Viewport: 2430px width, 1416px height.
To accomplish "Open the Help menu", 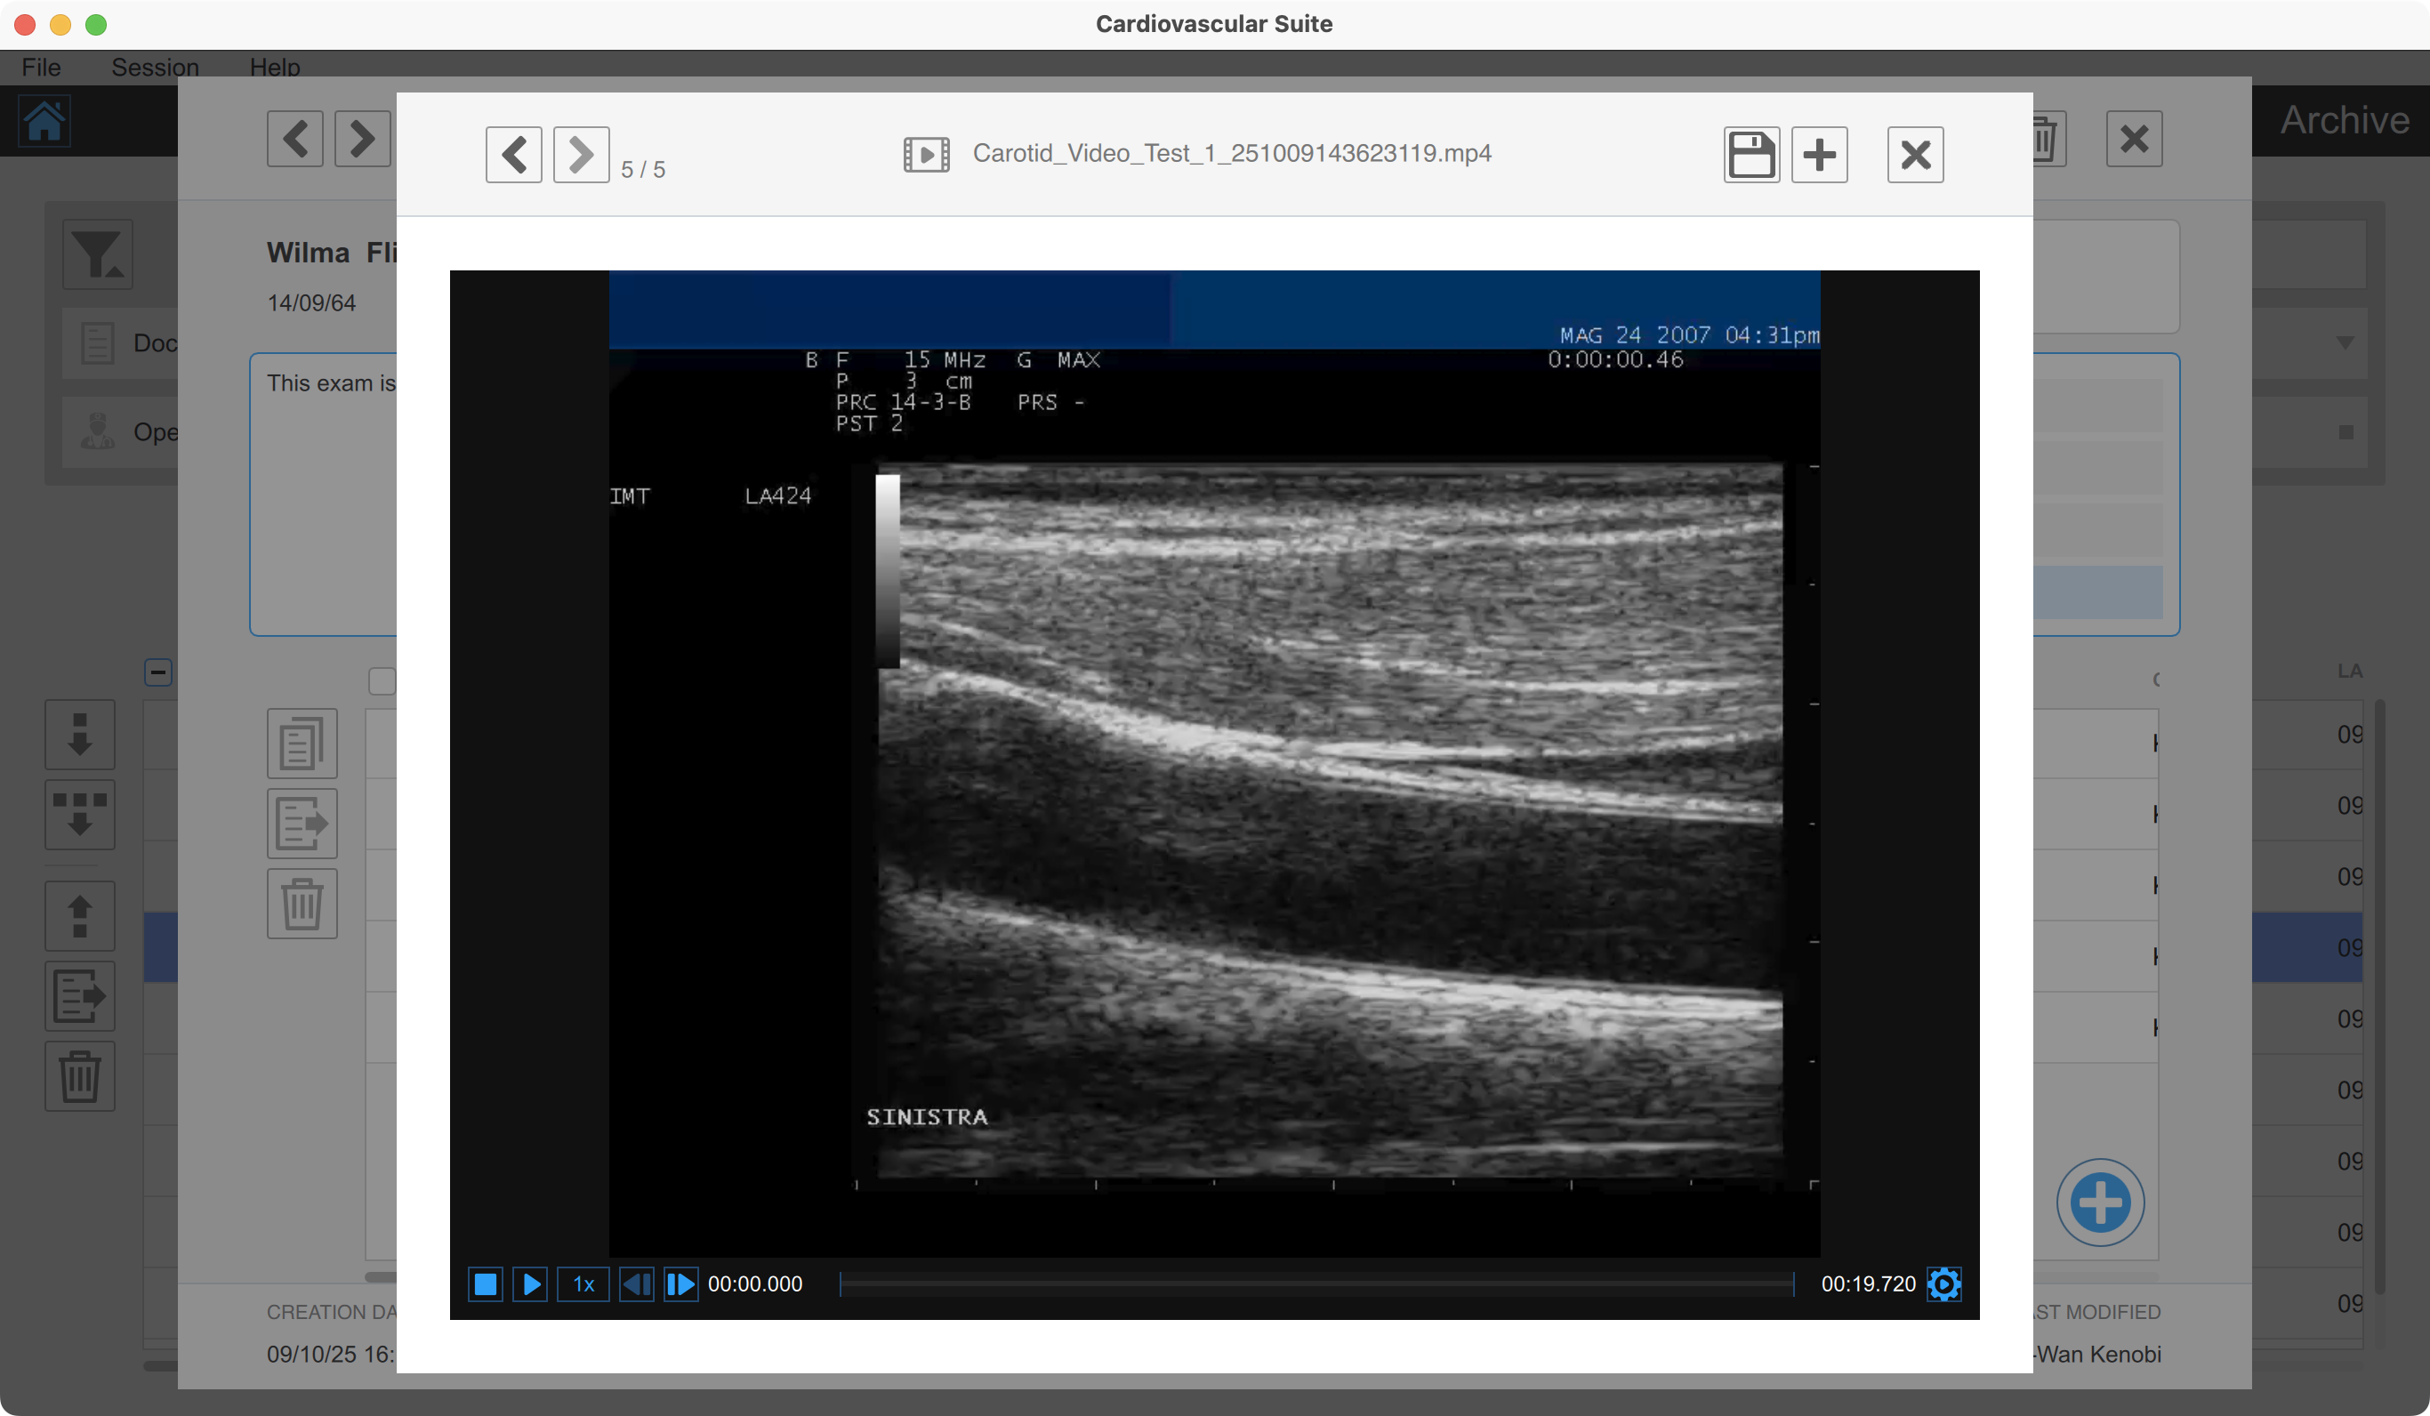I will coord(275,68).
